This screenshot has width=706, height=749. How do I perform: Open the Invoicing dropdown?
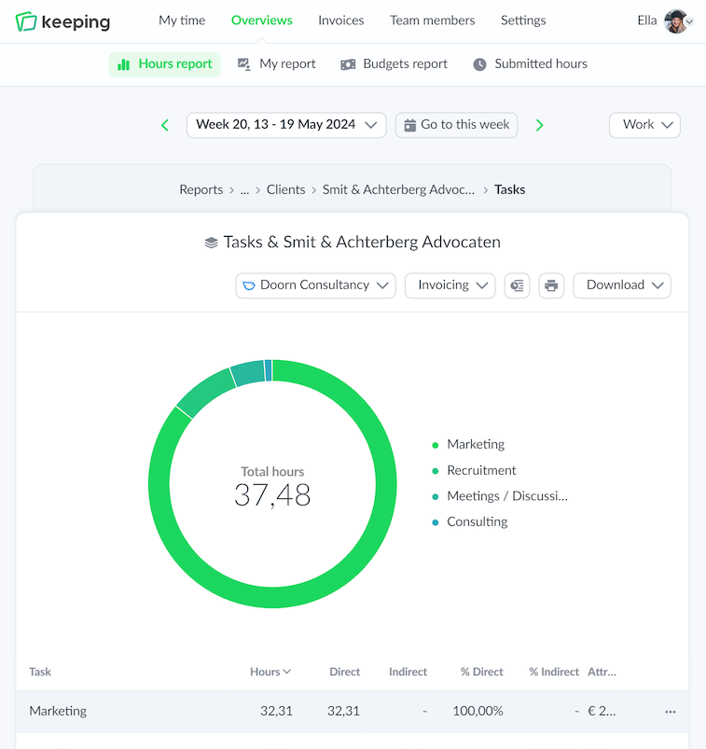coord(450,285)
